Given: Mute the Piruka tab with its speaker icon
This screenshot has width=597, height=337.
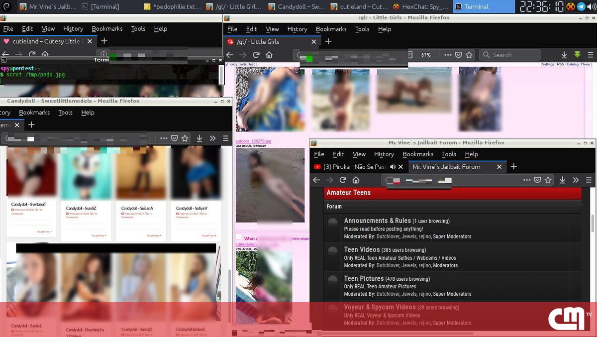Looking at the screenshot, I should pos(393,167).
